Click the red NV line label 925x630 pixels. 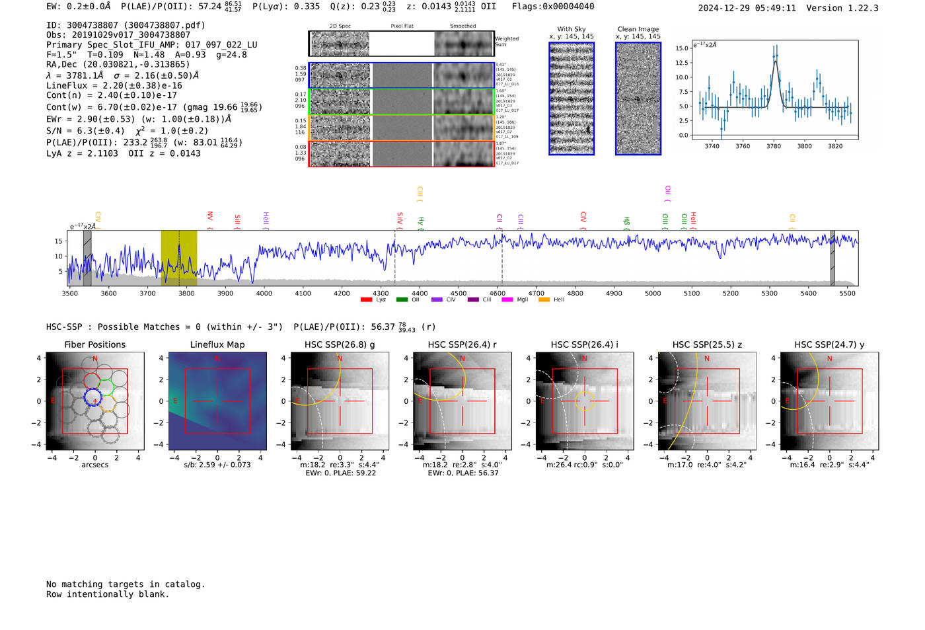click(x=209, y=220)
